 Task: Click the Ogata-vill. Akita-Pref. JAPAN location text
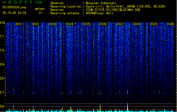(x=126, y=6)
